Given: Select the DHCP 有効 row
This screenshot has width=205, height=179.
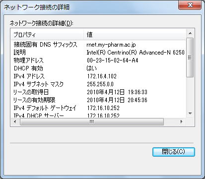Looking at the screenshot, I should pos(99,68).
